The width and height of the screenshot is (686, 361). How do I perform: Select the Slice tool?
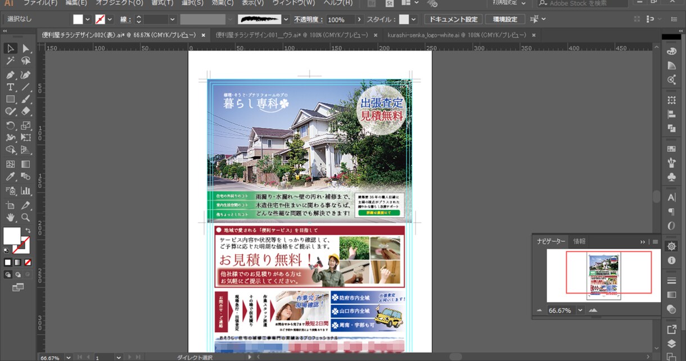(25, 205)
